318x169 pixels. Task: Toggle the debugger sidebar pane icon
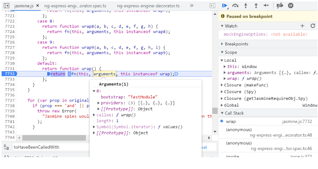click(x=212, y=6)
